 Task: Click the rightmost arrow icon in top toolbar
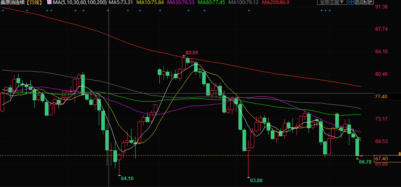click(370, 2)
